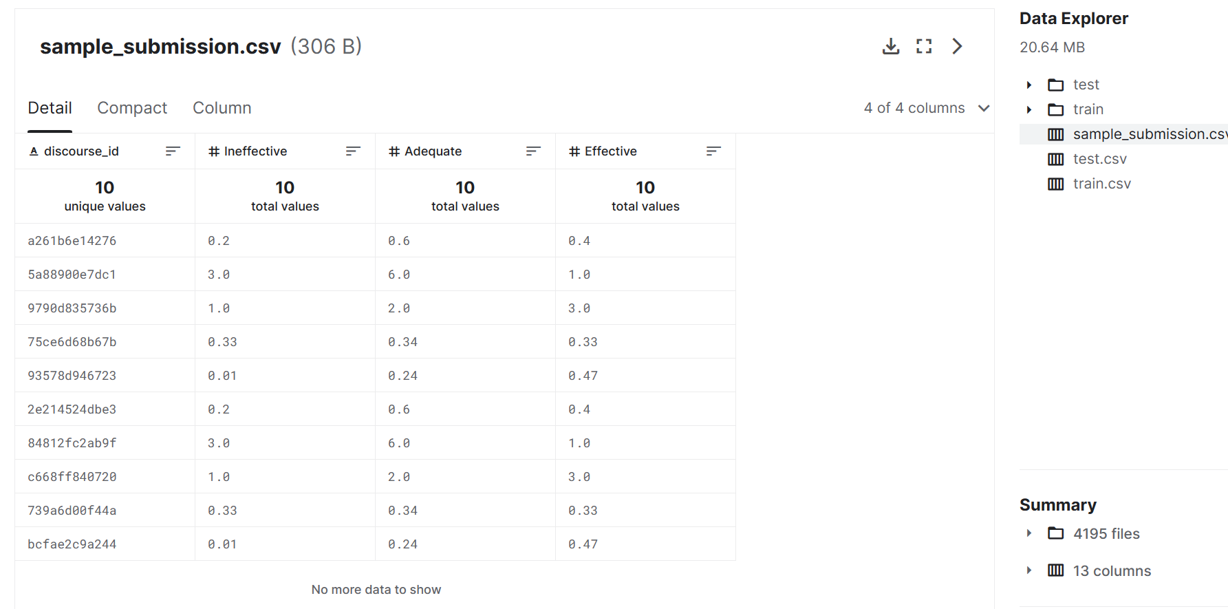
Task: Download sample_submission.csv using the download icon
Action: pyautogui.click(x=891, y=46)
